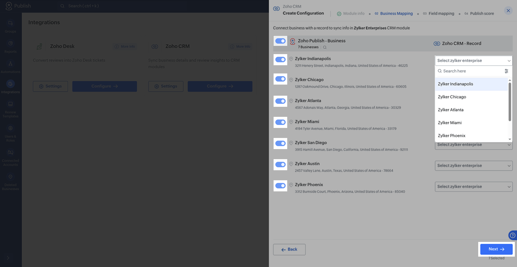Screen dimensions: 517x267
Task: Open Connected Accounts in the sidebar
Action: point(10,158)
